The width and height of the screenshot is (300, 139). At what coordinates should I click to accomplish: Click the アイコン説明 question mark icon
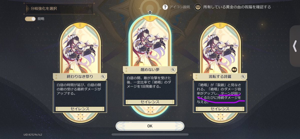point(165,7)
